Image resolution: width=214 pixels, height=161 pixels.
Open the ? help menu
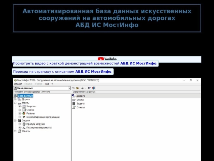coord(52,84)
